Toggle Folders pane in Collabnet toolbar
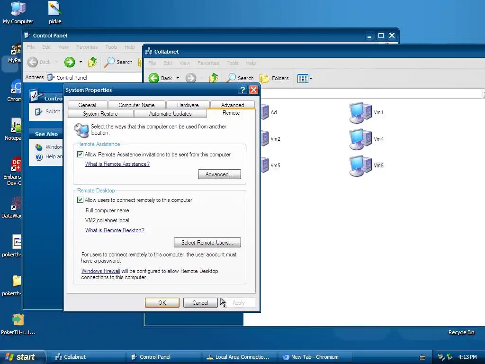 click(x=274, y=78)
